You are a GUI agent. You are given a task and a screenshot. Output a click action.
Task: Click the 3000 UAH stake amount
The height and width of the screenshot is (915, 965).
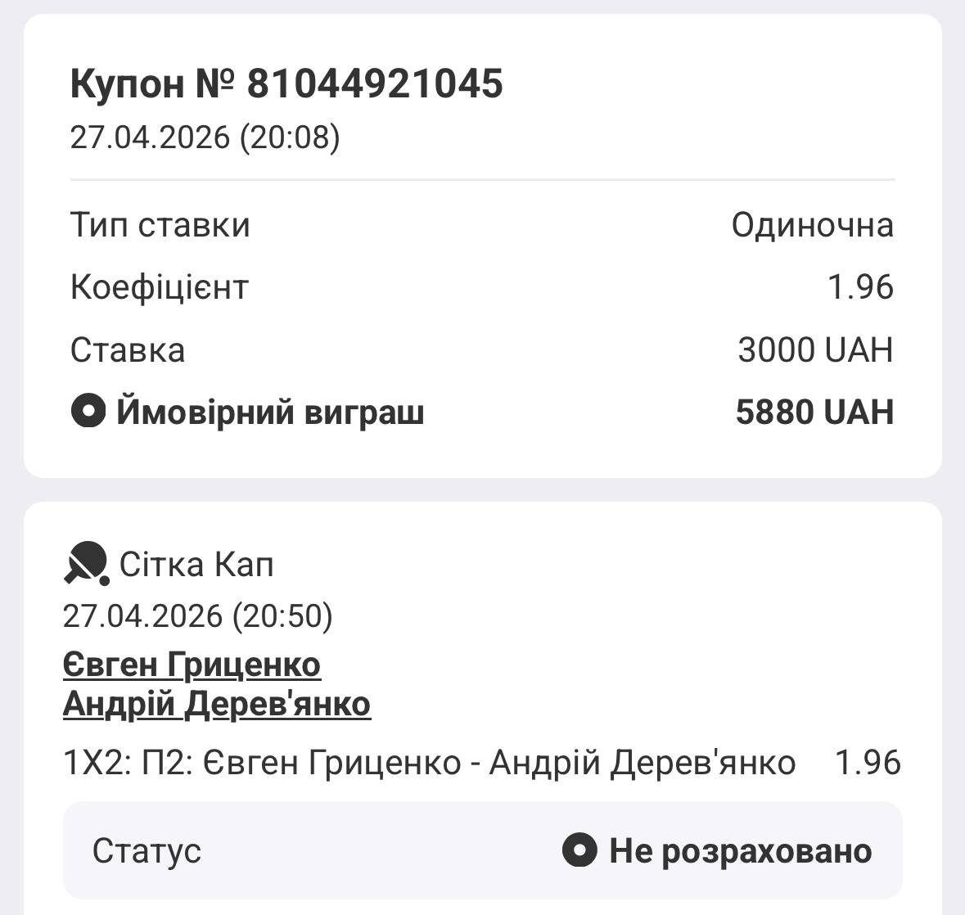(815, 350)
